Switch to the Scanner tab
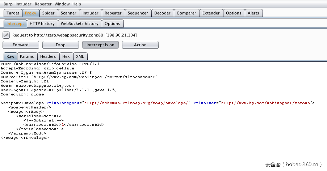327x171 pixels. coord(68,13)
